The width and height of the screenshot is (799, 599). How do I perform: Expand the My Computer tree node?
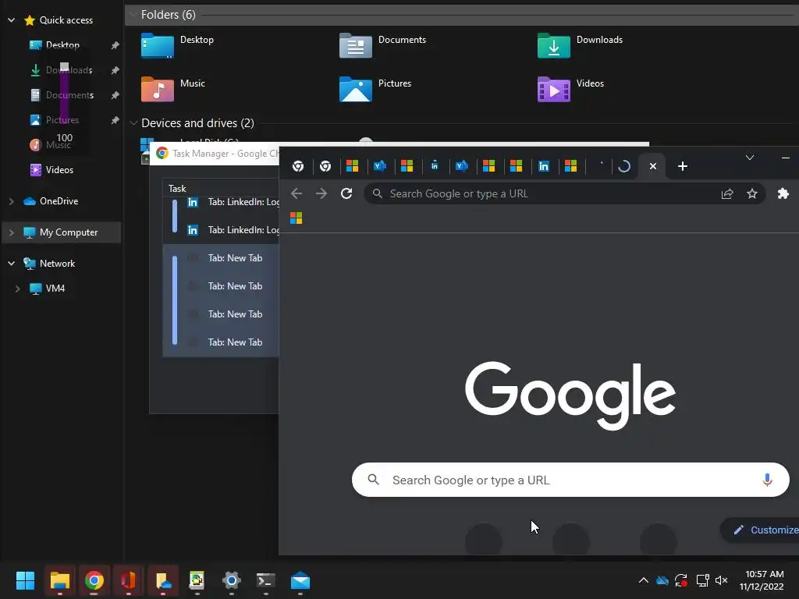[x=11, y=232]
